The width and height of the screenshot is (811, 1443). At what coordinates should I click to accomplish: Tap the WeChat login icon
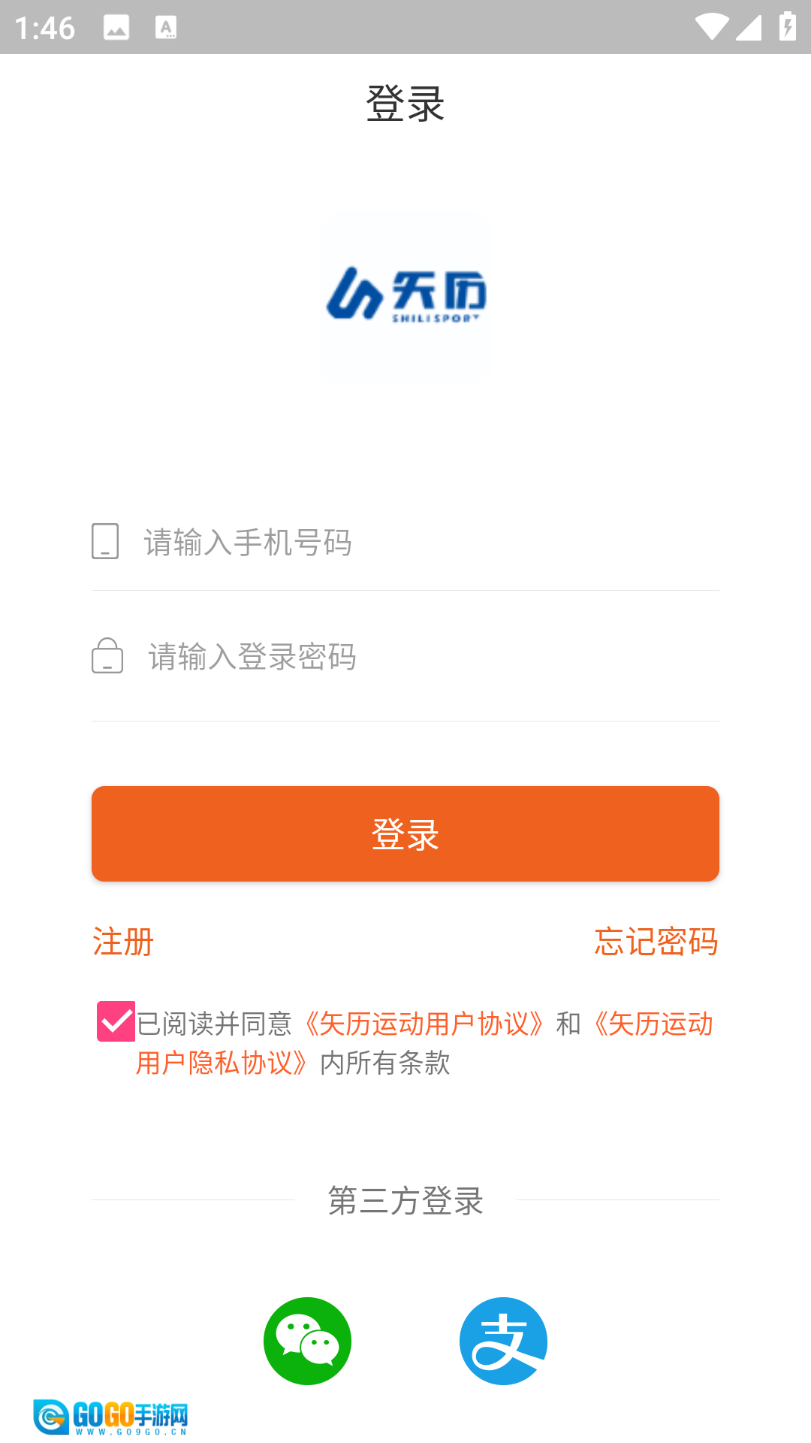click(x=307, y=1341)
